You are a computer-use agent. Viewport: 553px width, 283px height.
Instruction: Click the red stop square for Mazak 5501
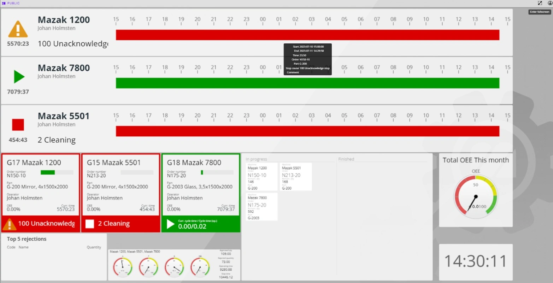(x=18, y=125)
